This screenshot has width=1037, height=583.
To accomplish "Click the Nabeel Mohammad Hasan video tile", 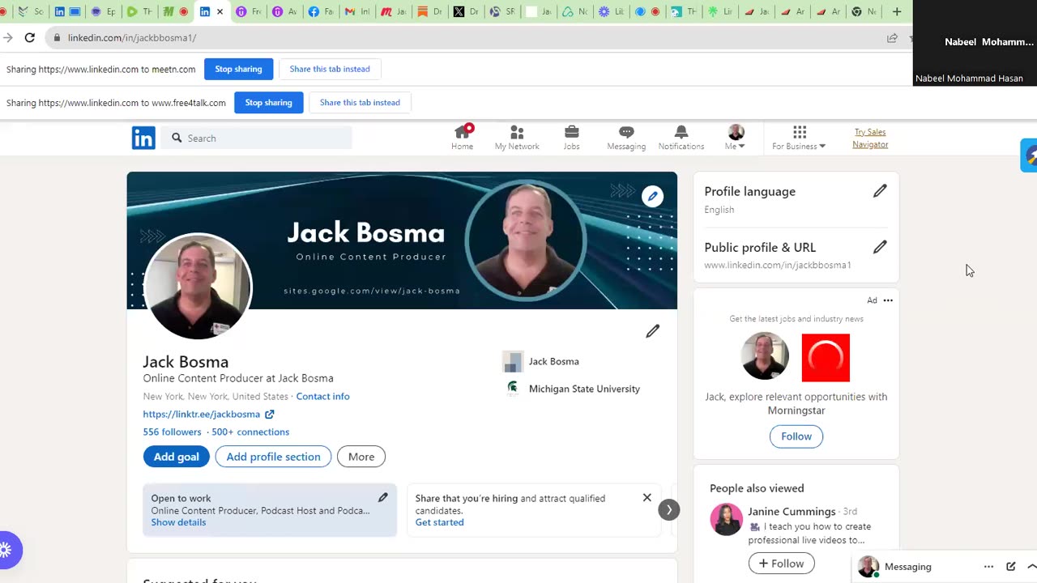I will (975, 43).
